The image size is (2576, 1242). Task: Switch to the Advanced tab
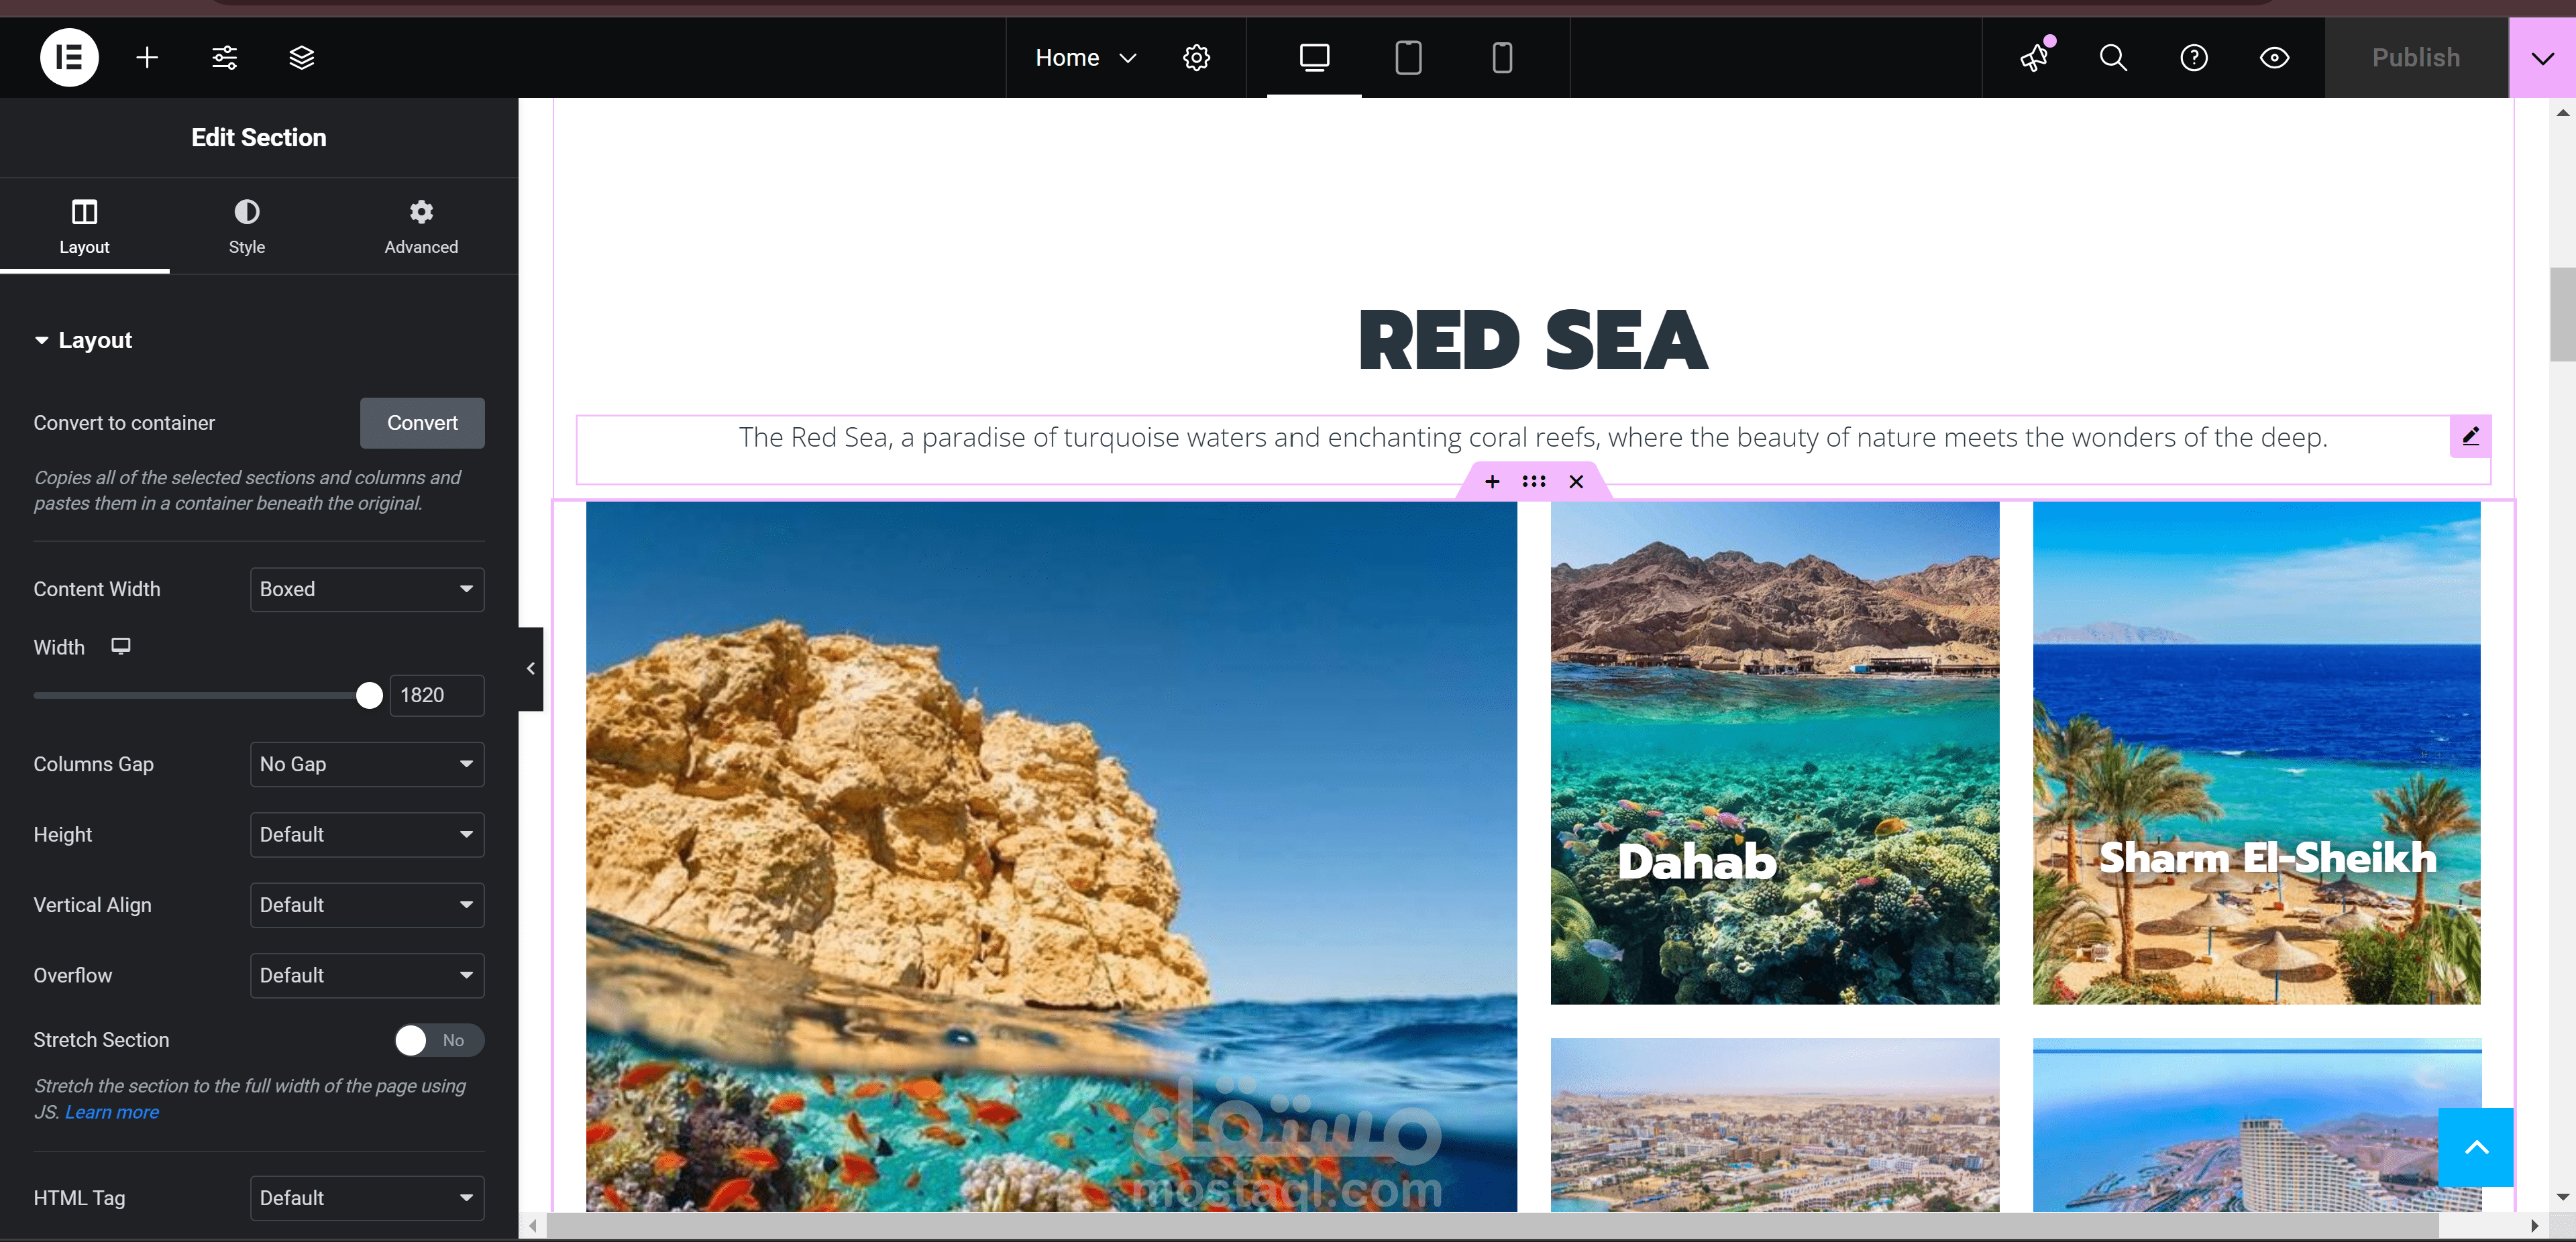(x=421, y=226)
